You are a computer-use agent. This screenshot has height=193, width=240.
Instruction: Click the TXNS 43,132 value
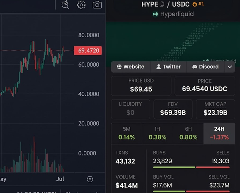(x=125, y=161)
